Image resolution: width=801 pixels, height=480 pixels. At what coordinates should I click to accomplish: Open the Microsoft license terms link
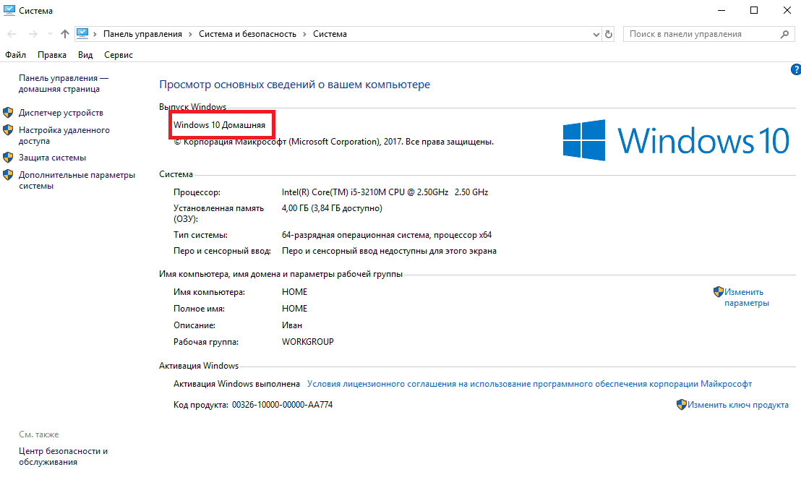click(529, 384)
